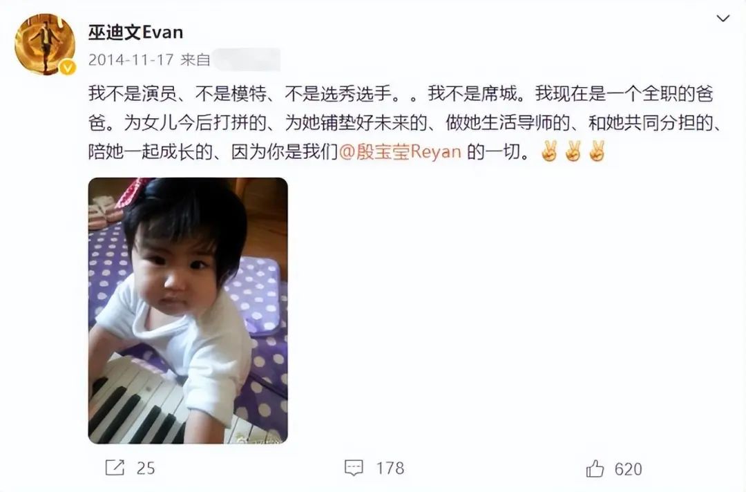Click the middle victory hand emoji

573,151
